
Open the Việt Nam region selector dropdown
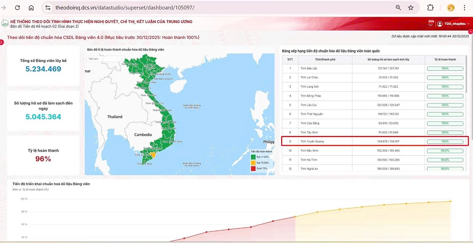click(104, 59)
